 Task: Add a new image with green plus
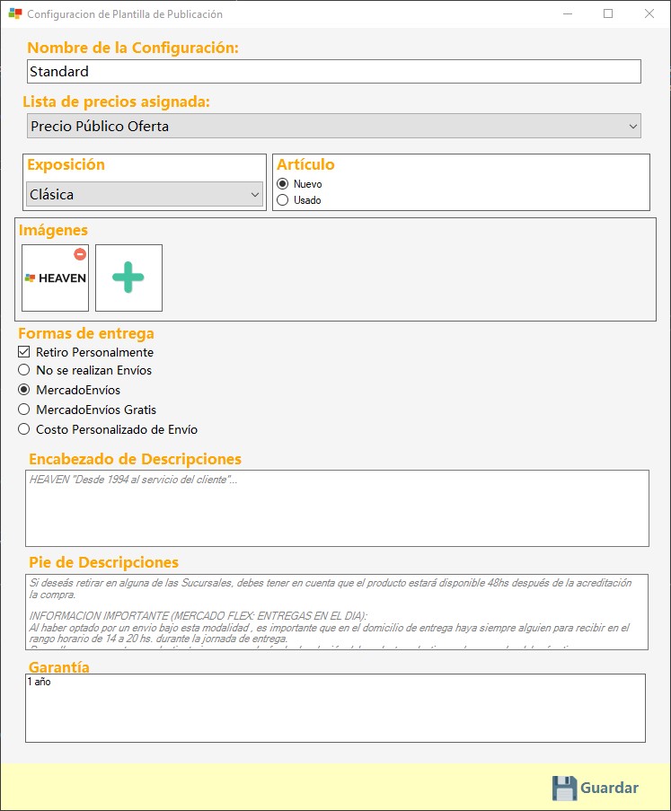[x=128, y=278]
